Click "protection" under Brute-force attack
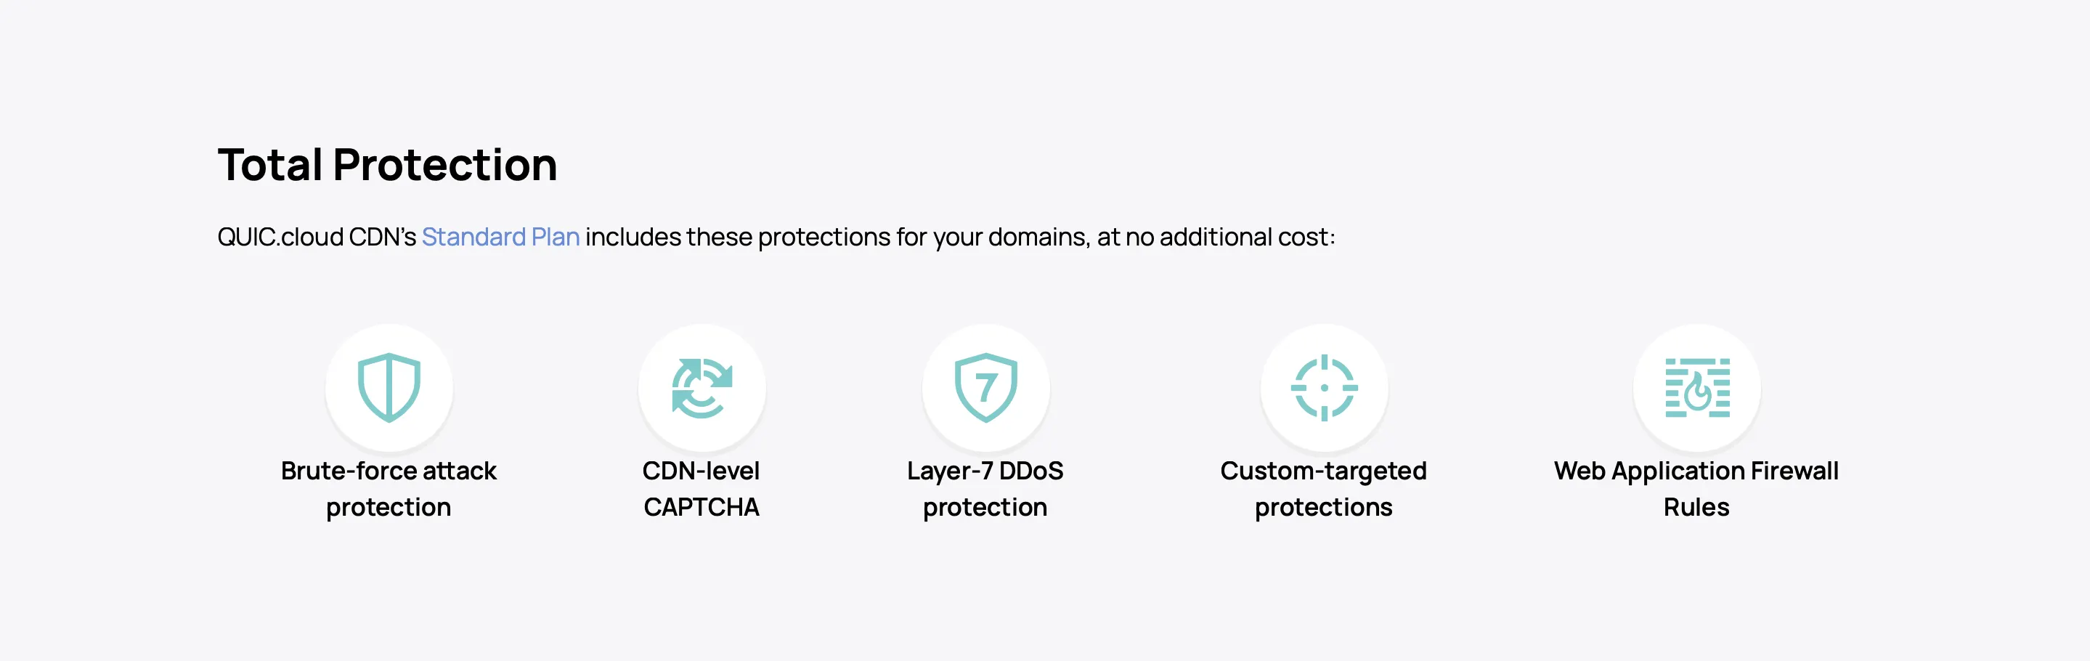The height and width of the screenshot is (661, 2090). 388,508
